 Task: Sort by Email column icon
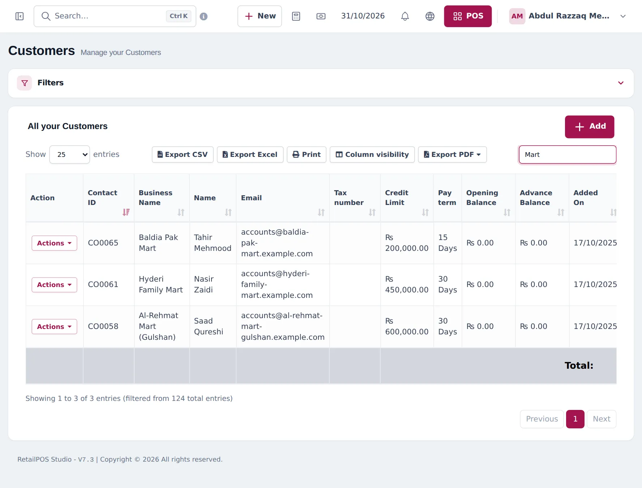[321, 212]
